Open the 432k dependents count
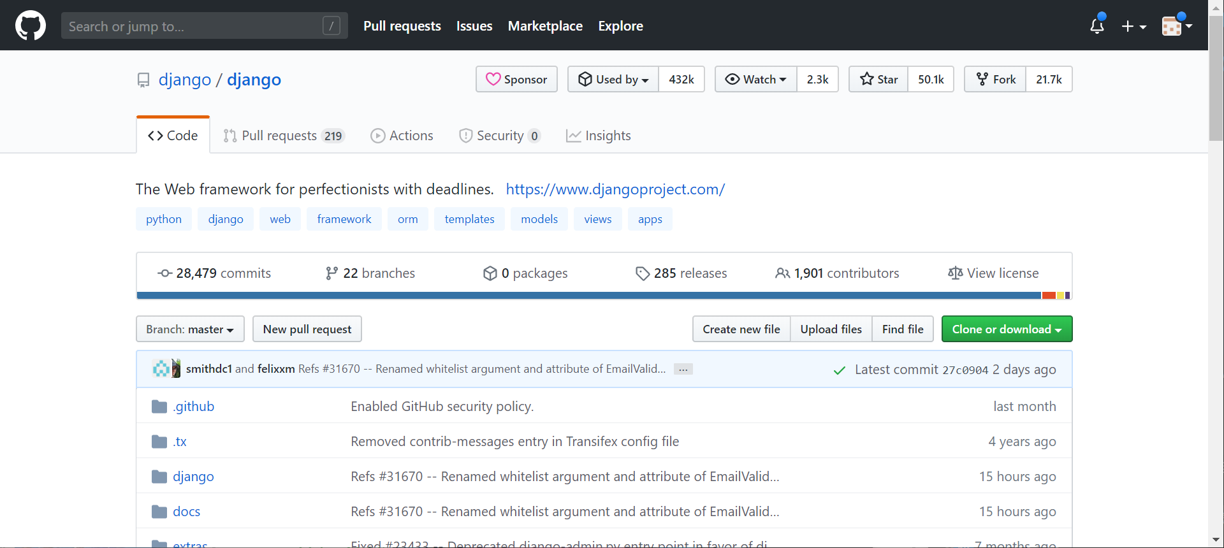This screenshot has width=1224, height=548. [x=681, y=79]
